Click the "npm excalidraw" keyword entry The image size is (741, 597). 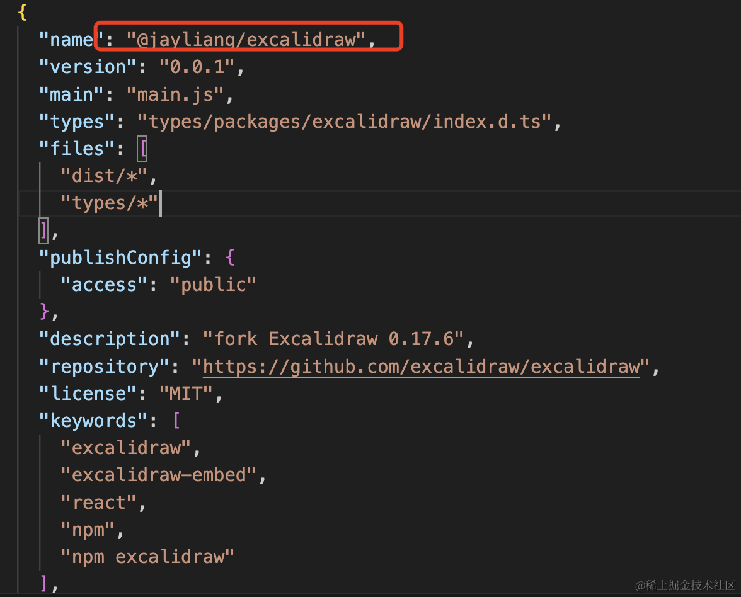click(147, 557)
